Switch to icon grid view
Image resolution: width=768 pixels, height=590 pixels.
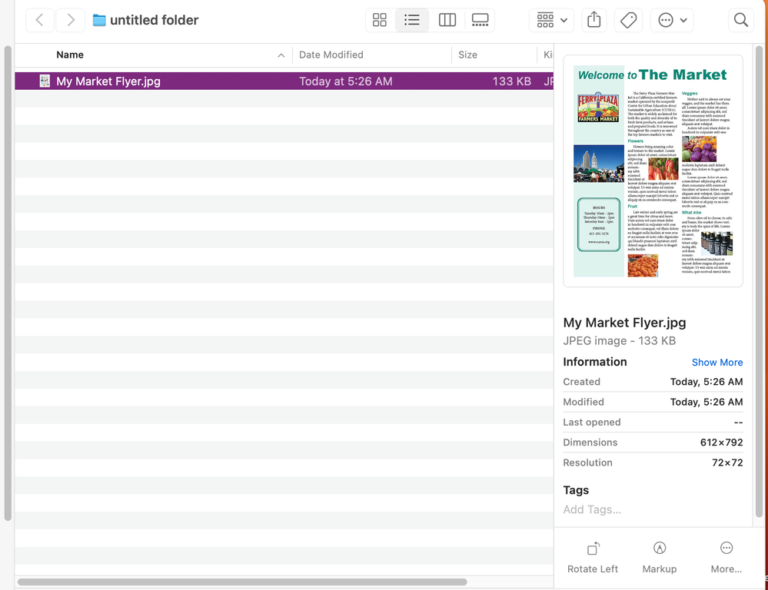379,20
